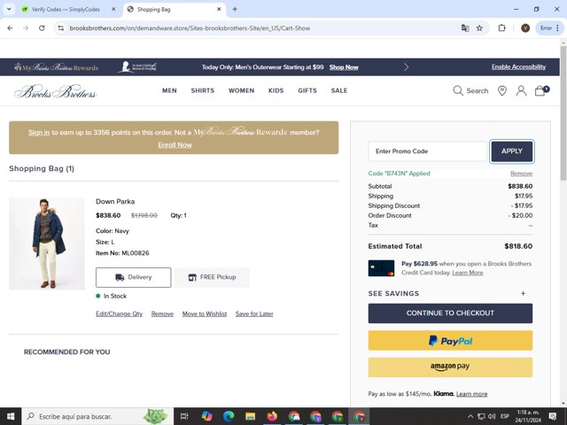567x425 pixels.
Task: Open Task View on taskbar
Action: [x=184, y=416]
